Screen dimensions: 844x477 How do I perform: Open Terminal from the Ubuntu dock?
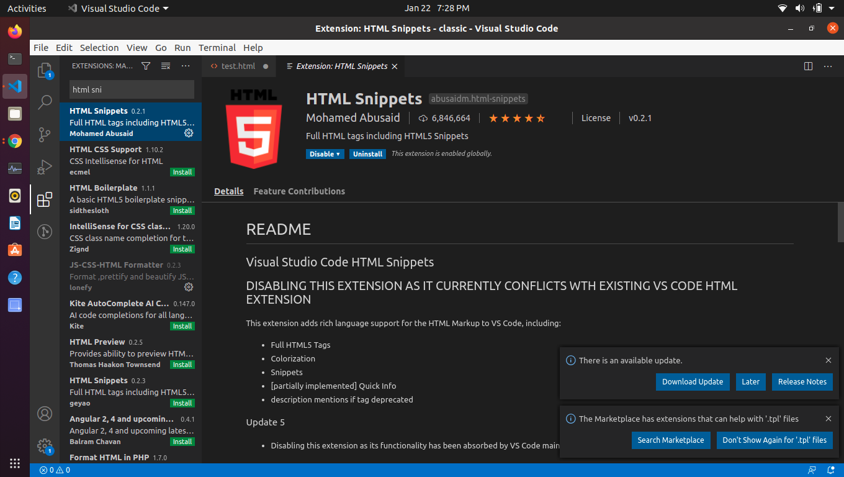click(x=15, y=58)
